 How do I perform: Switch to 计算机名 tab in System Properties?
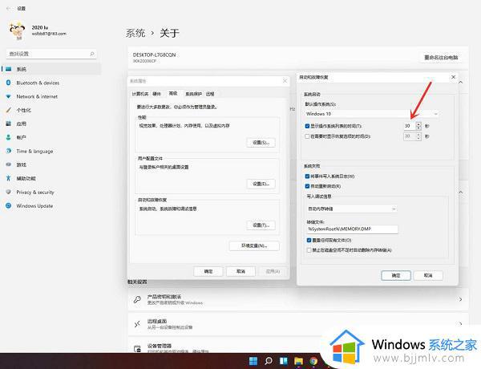click(x=140, y=94)
